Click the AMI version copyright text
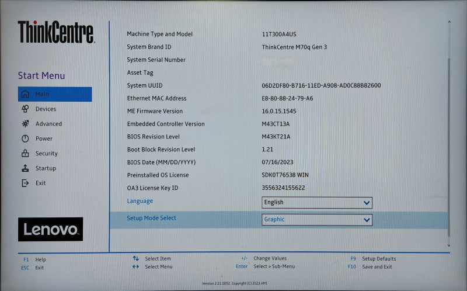 (235, 283)
